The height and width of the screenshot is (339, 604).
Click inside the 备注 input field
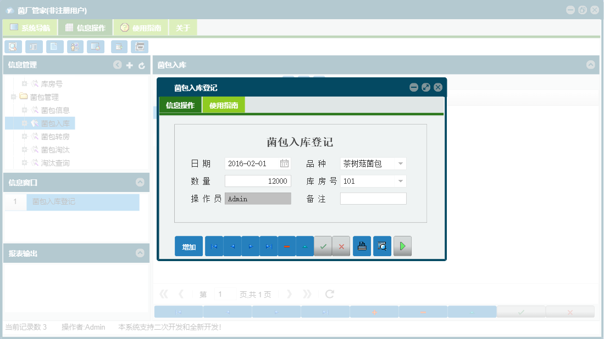tap(373, 198)
